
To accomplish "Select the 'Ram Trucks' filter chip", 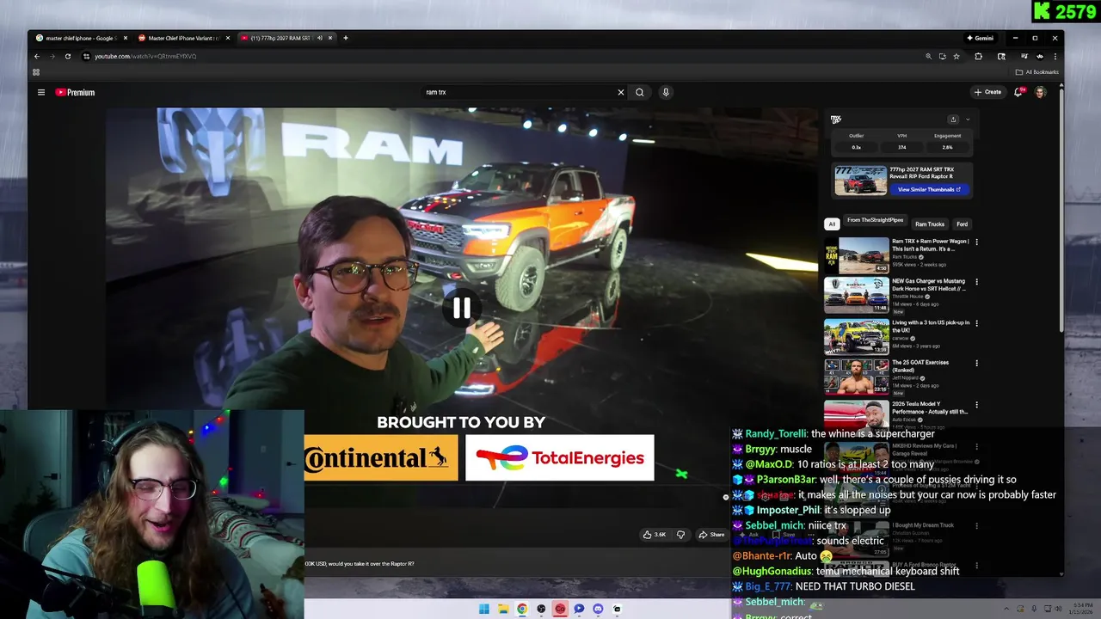I will click(929, 224).
